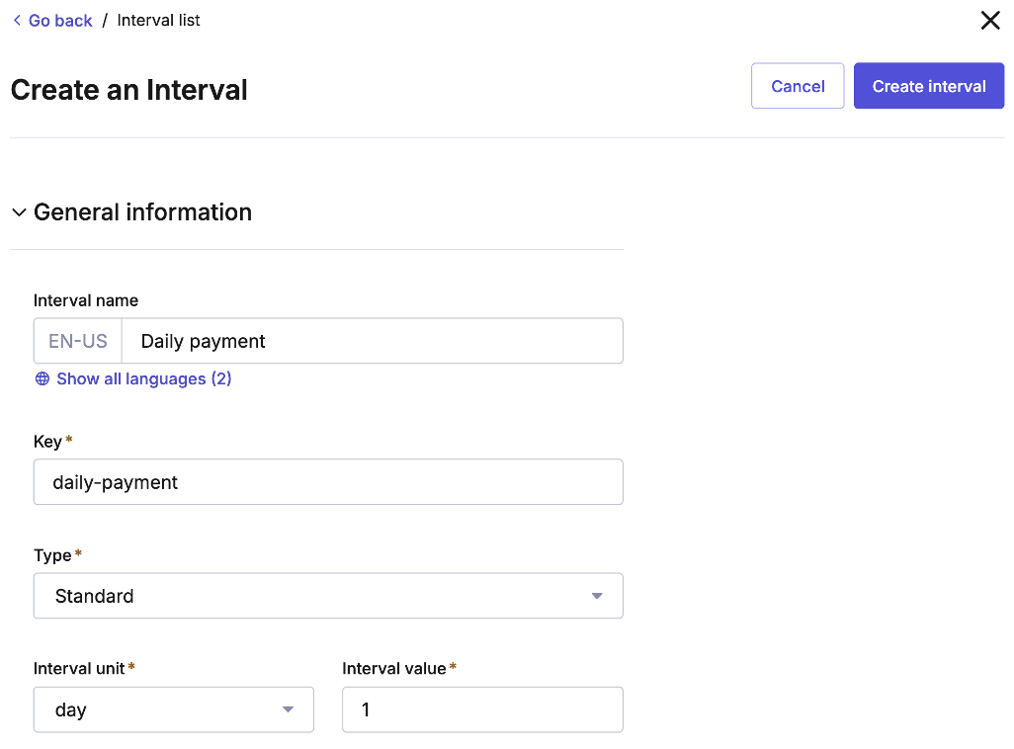Click the Interval value field containing 1
Viewport: 1014px width, 749px height.
[x=482, y=709]
